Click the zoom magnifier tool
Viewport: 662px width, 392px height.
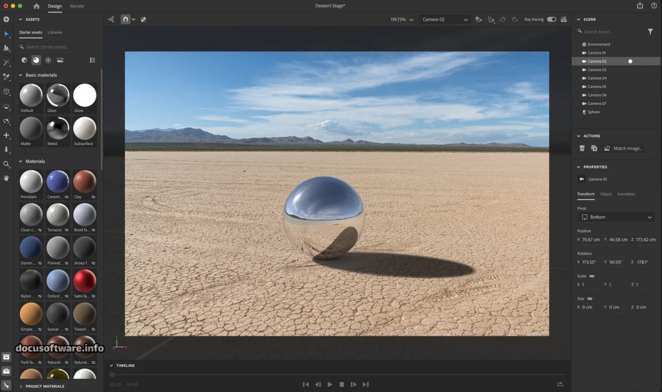click(6, 164)
